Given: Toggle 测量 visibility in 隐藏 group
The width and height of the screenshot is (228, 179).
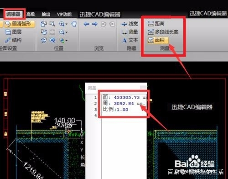Looking at the screenshot, I should [130, 32].
